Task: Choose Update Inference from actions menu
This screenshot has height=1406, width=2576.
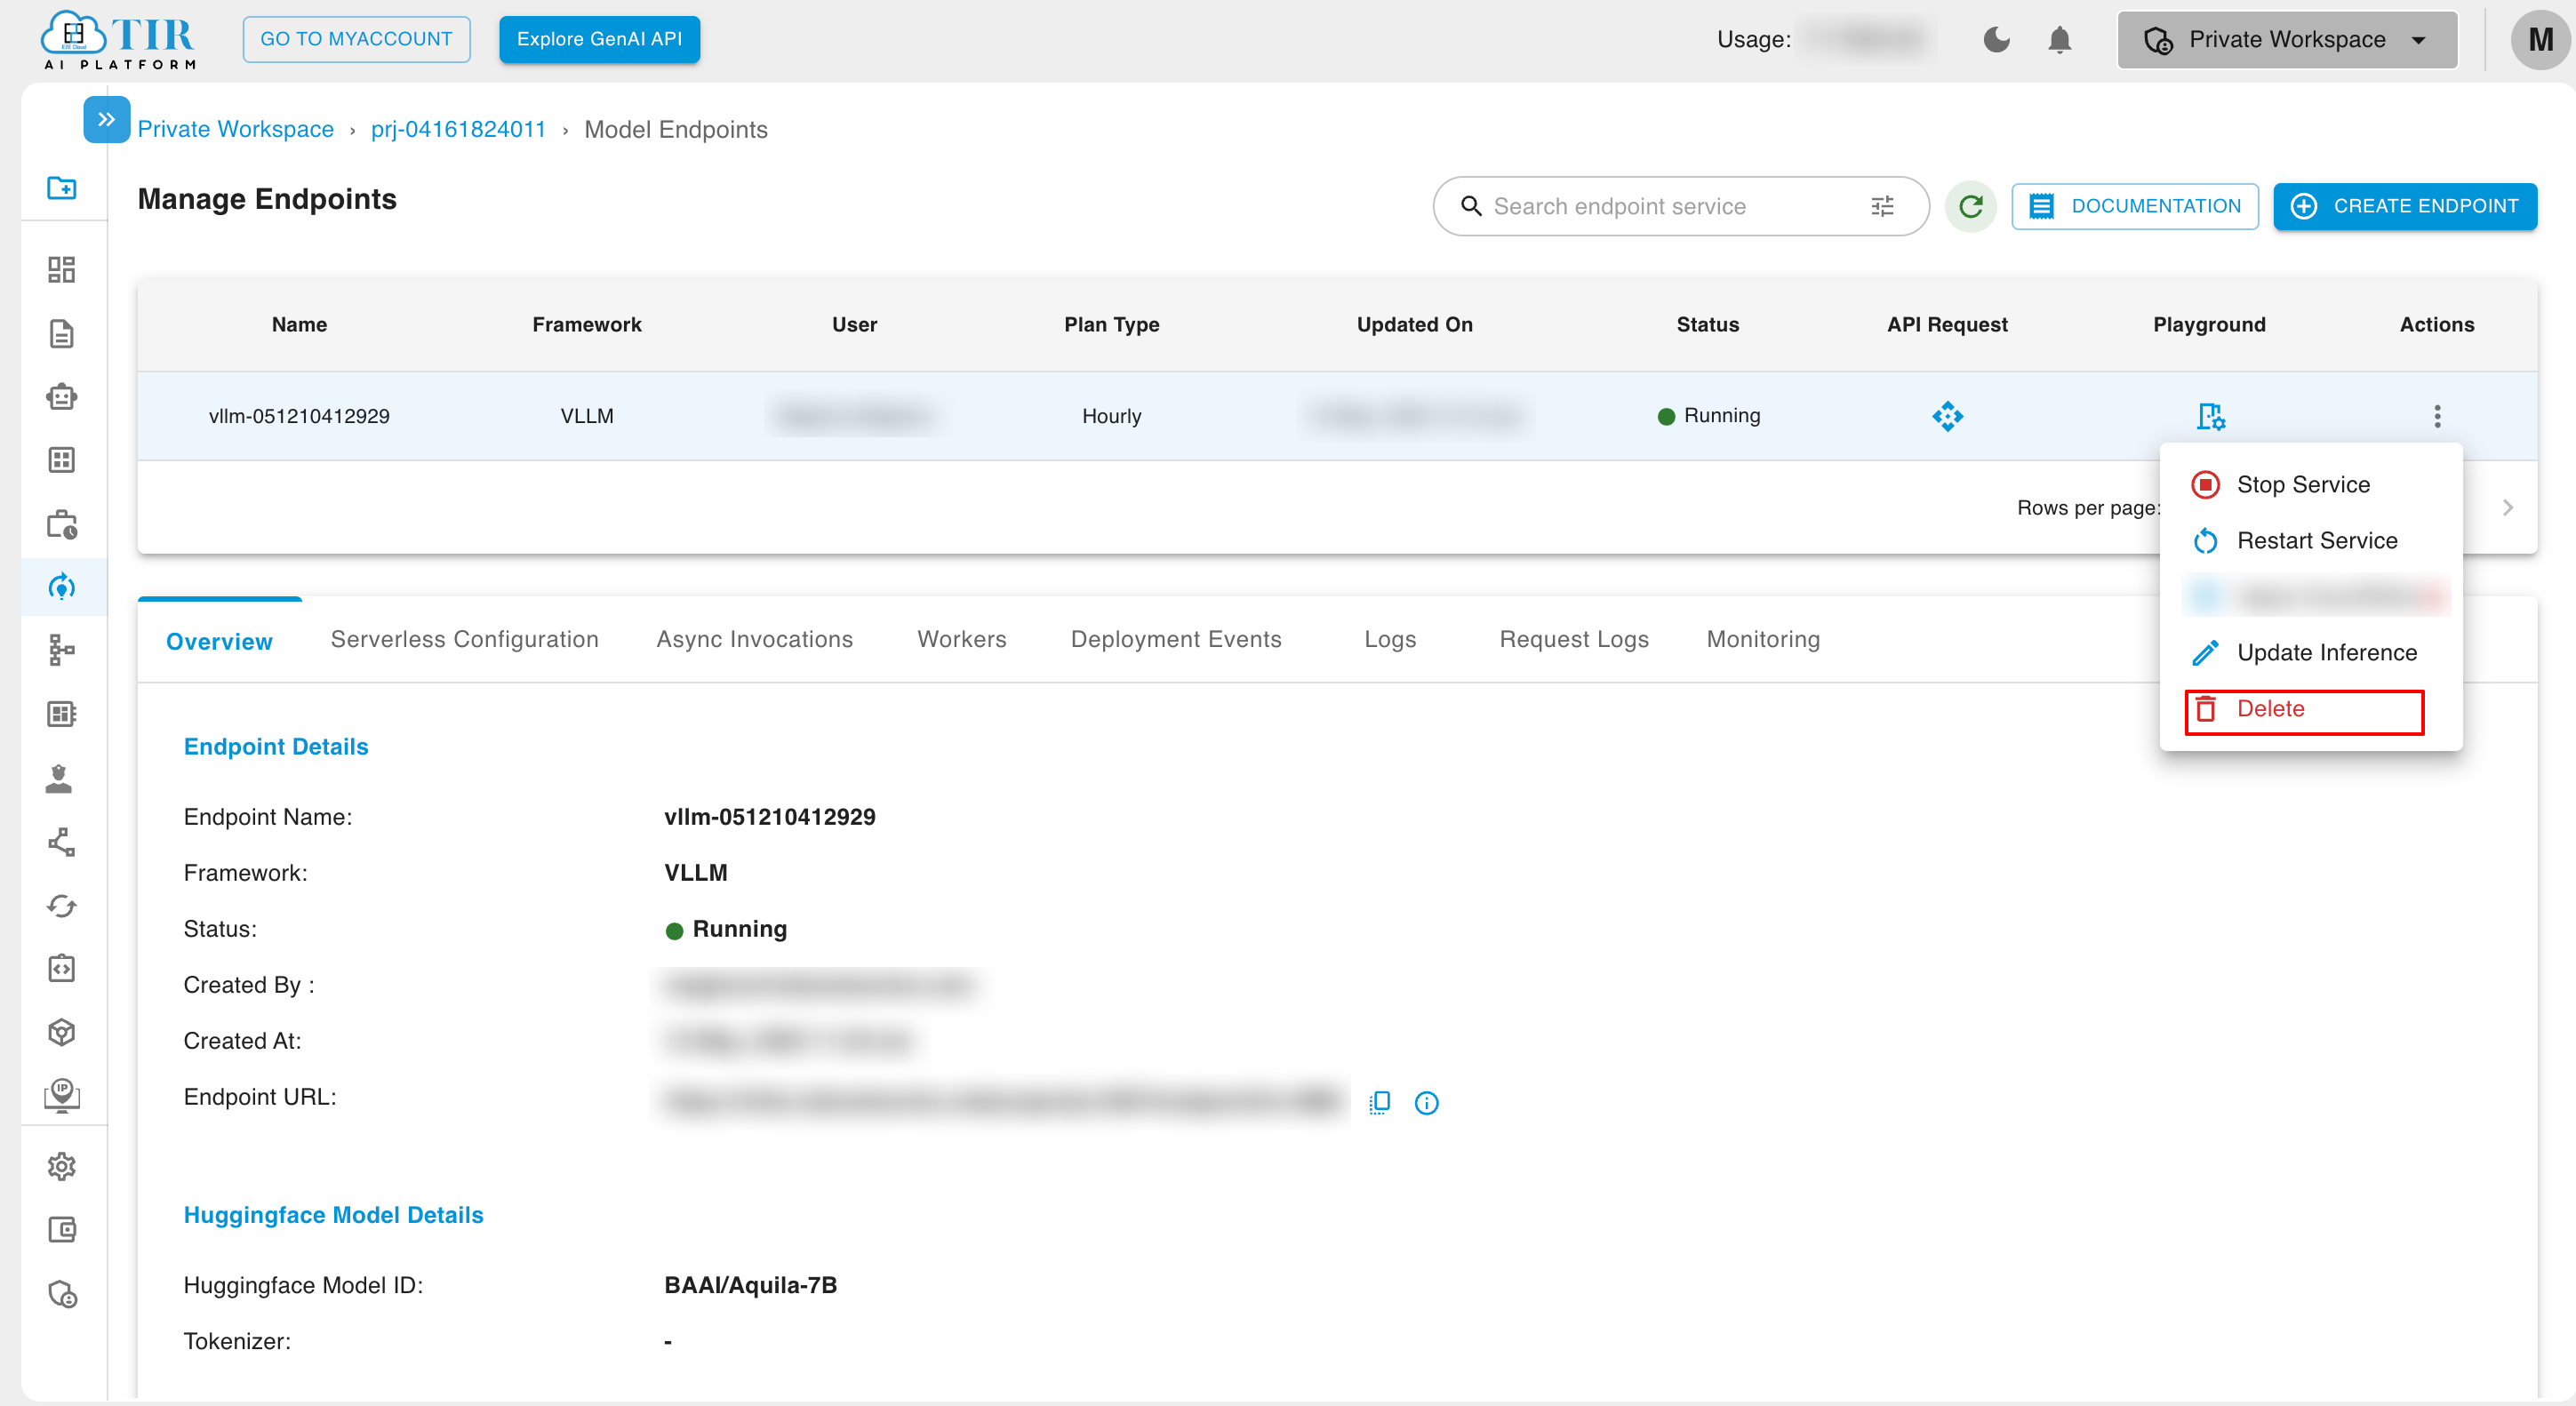Action: 2310,653
